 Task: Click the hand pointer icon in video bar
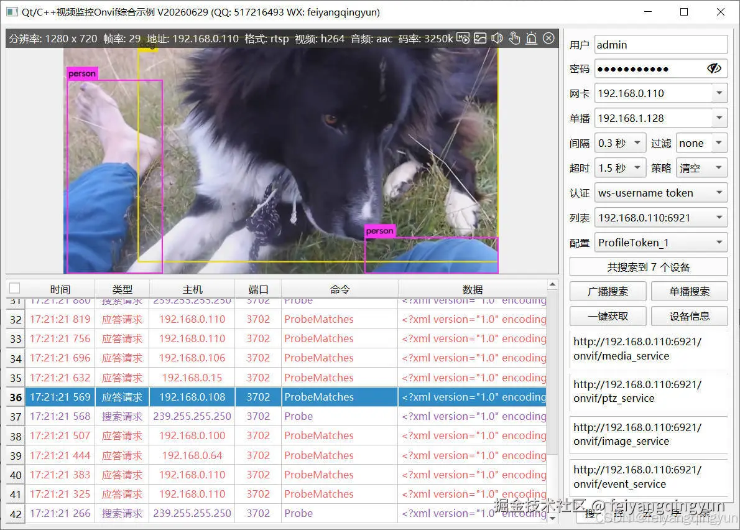pyautogui.click(x=514, y=38)
